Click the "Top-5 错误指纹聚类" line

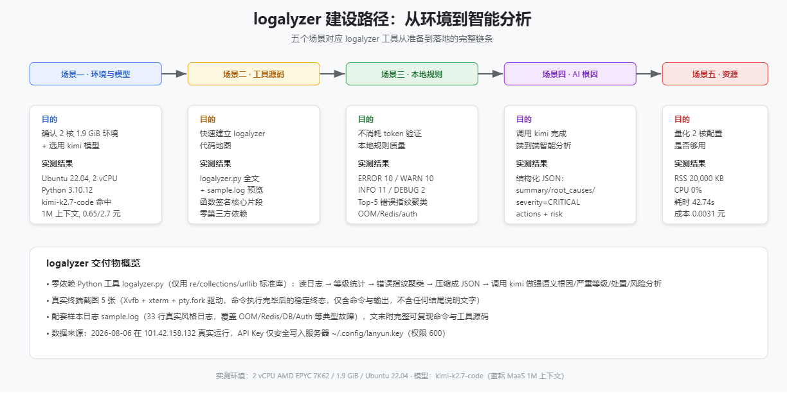point(393,202)
